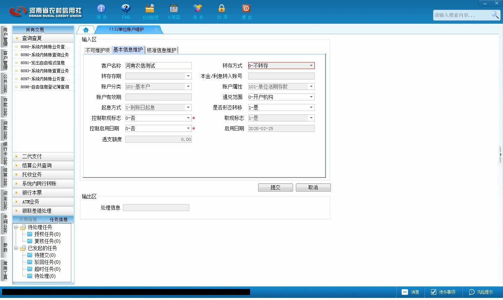Expand the right edge collapse arrow
This screenshot has height=300, width=503.
[x=500, y=154]
